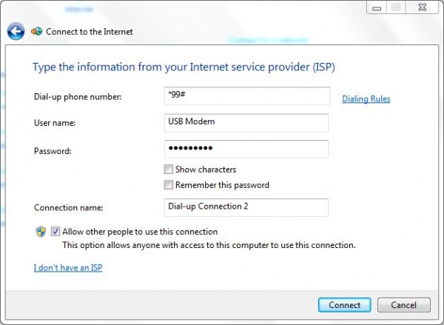
Task: Click the greyed-out maximize window button
Action: tap(395, 8)
